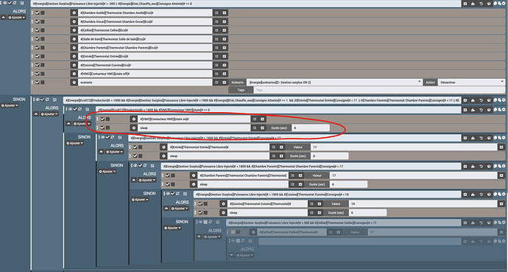Open Ajouter dropdown in Cuisine ALORS

(180, 209)
